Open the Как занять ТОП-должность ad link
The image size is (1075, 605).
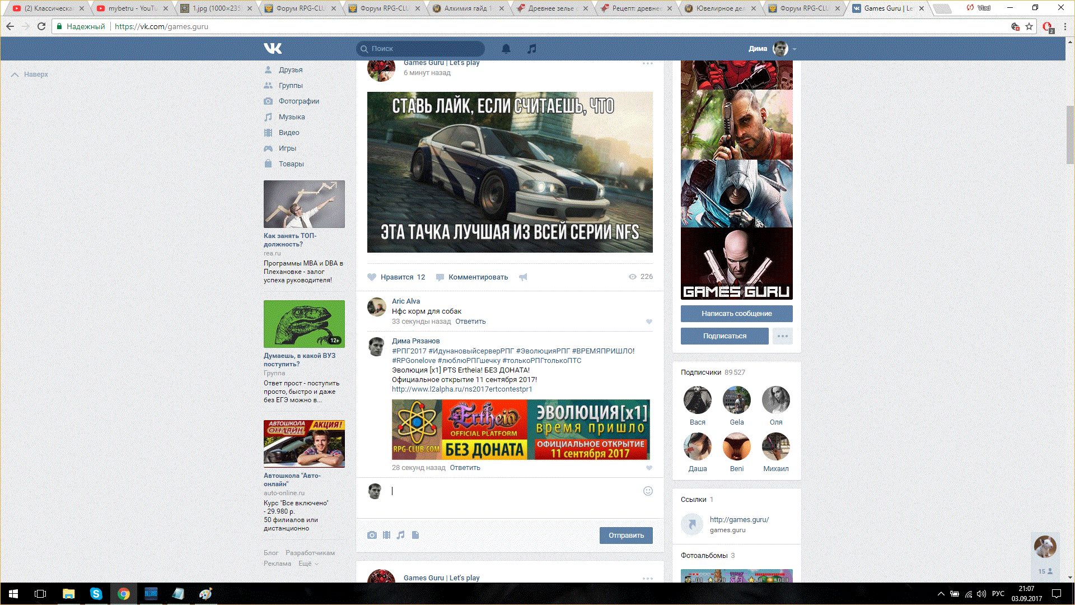point(290,240)
